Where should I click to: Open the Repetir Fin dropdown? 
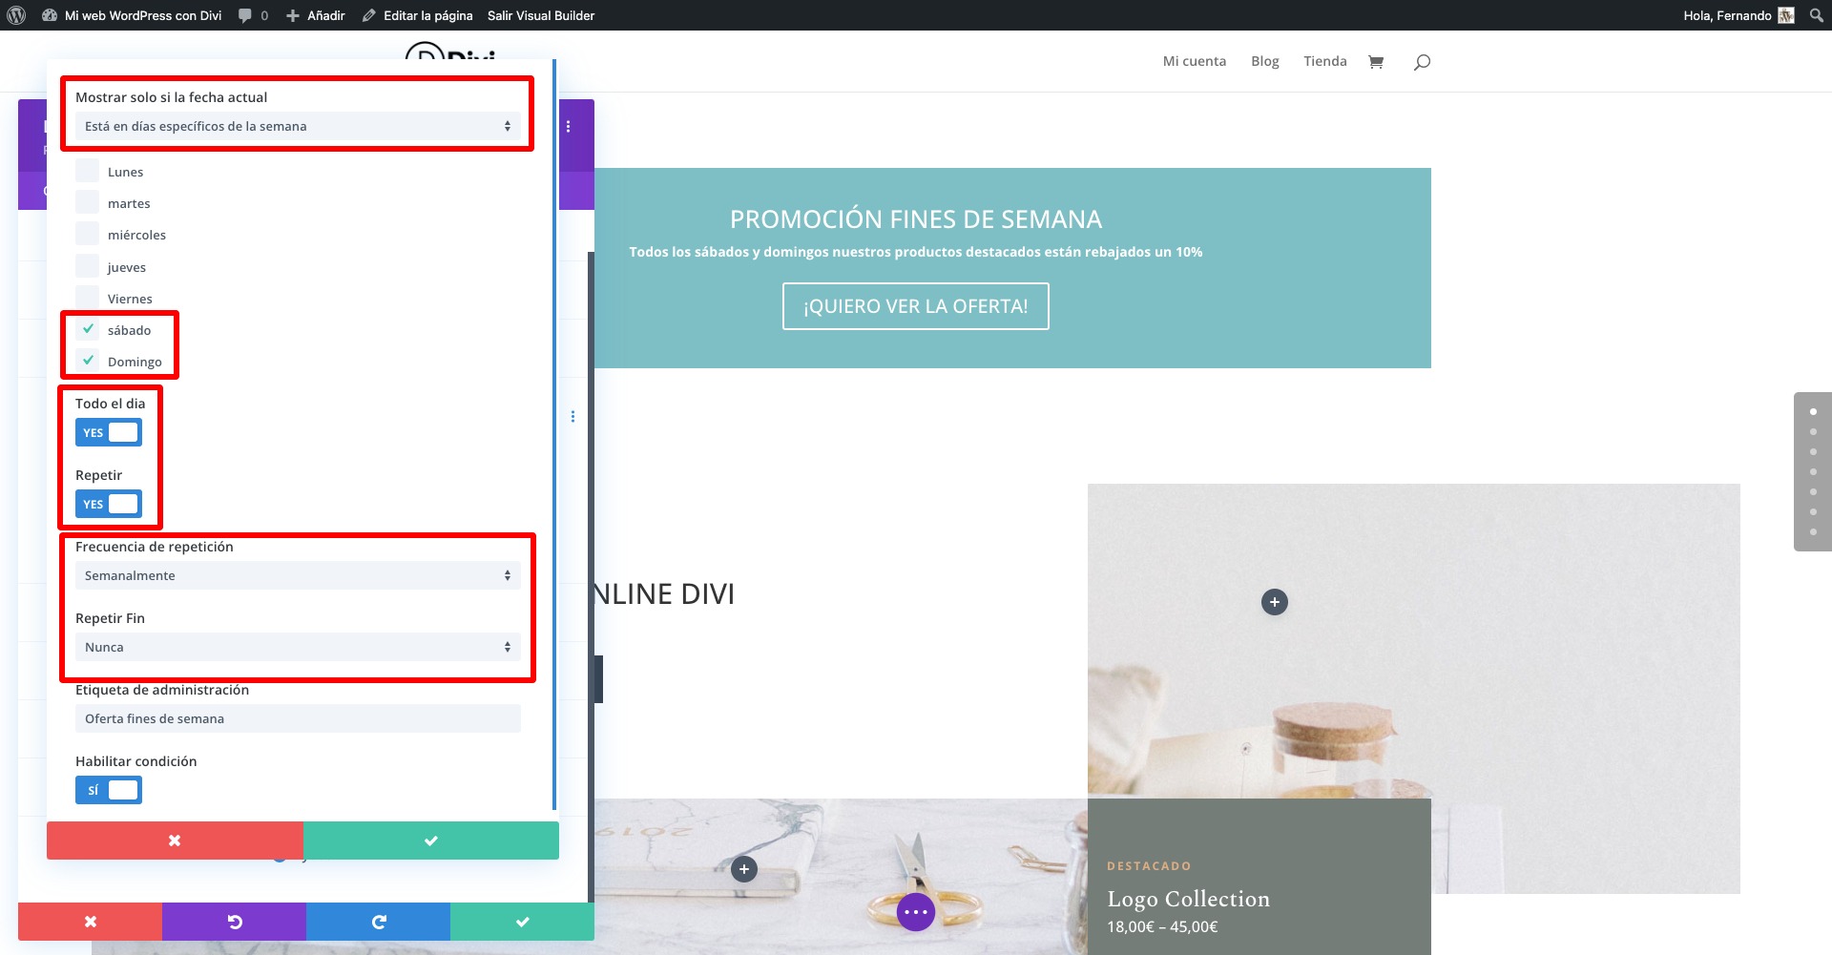click(297, 647)
